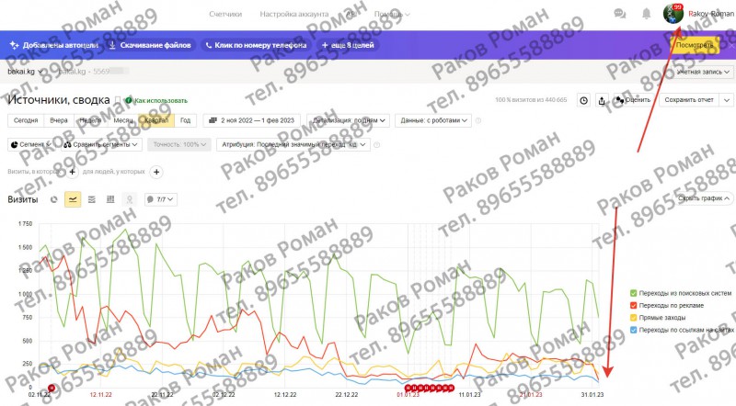The image size is (736, 406).
Task: Click the Оценить button
Action: coord(633,100)
